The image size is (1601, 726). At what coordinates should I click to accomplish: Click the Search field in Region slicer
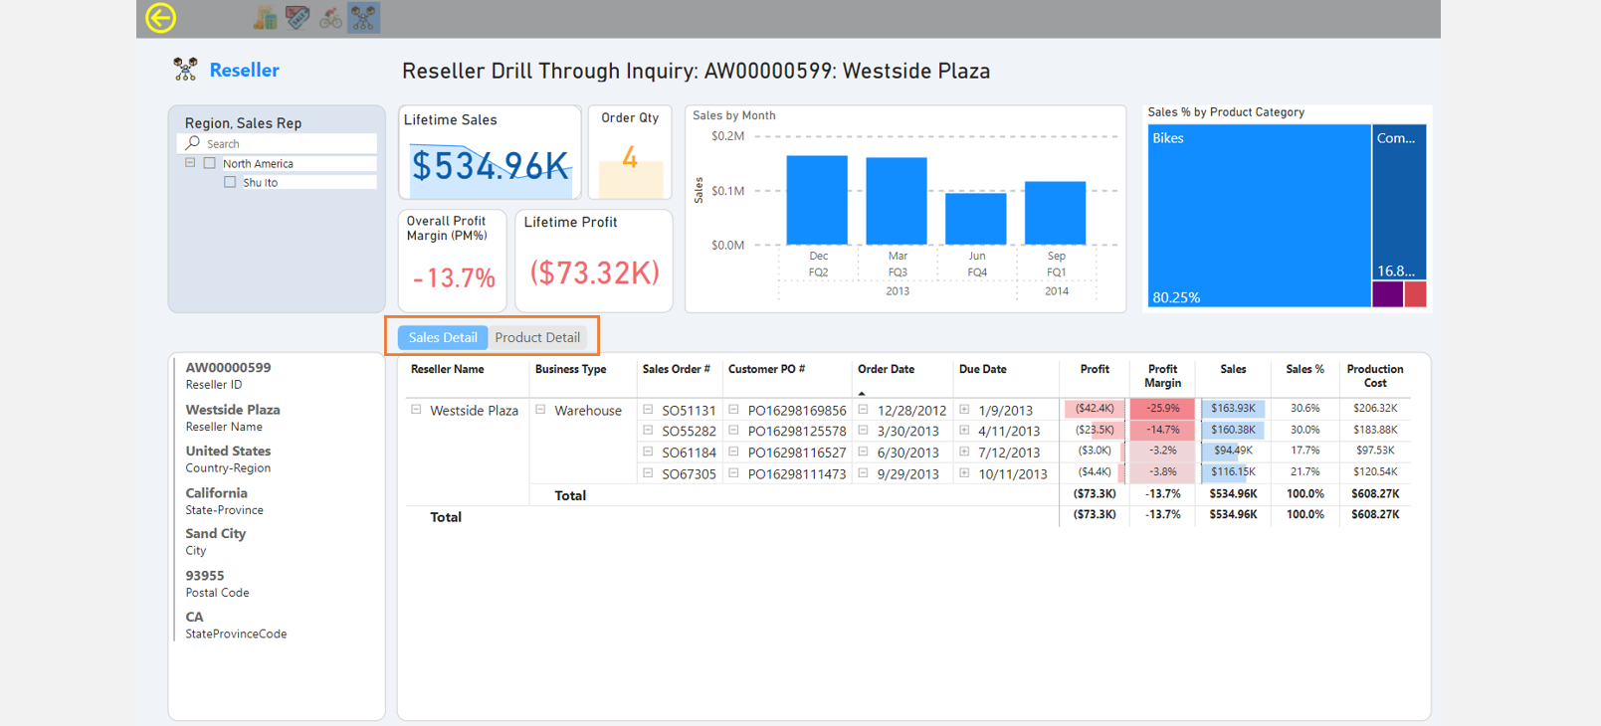289,143
